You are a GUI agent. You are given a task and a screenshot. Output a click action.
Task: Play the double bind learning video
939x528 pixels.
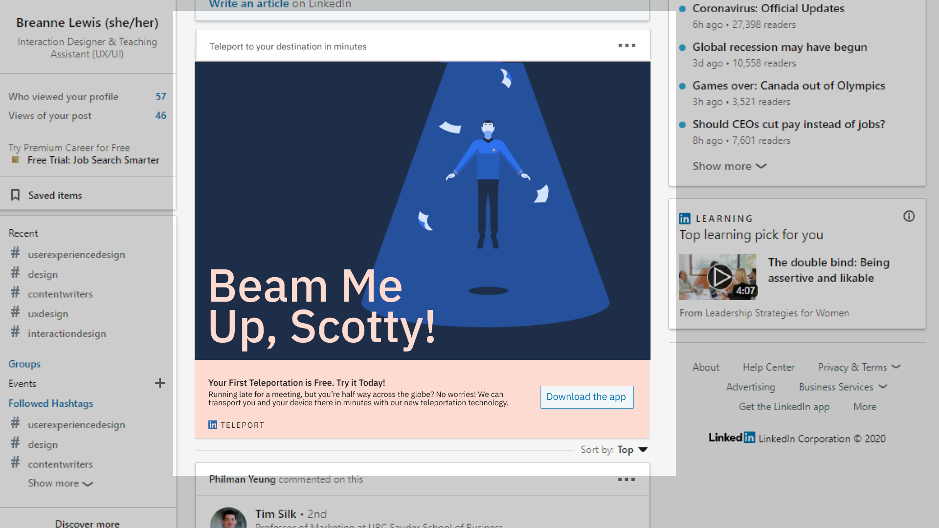coord(719,277)
